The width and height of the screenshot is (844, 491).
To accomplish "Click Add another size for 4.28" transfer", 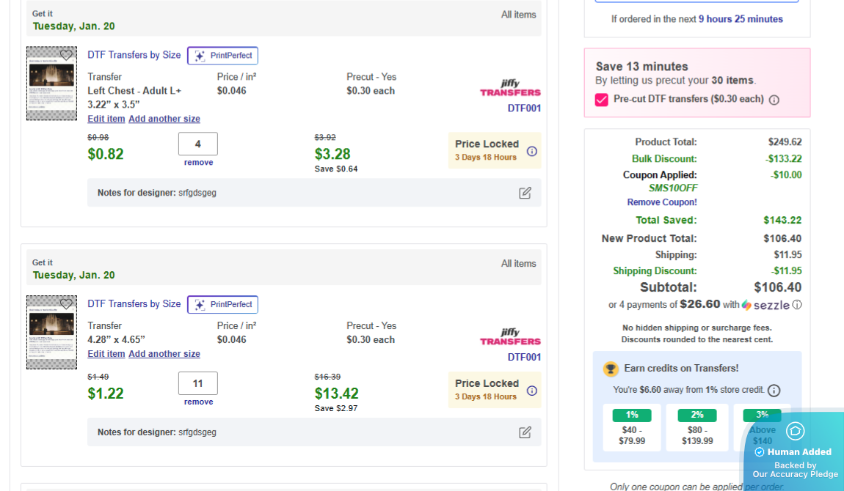I will (164, 354).
